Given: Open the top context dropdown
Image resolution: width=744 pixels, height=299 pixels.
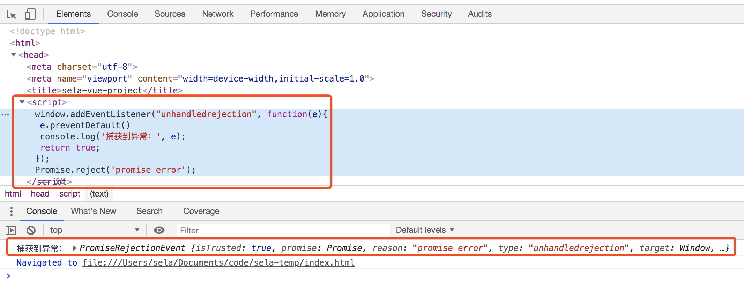Looking at the screenshot, I should [94, 230].
